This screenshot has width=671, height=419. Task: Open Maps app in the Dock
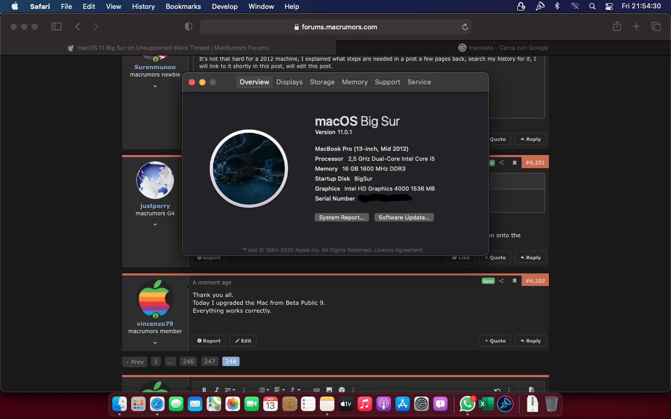click(214, 404)
